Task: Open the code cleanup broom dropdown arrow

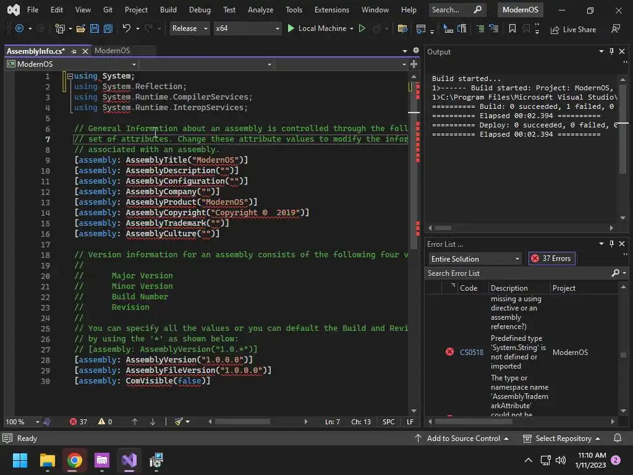Action: pyautogui.click(x=188, y=422)
